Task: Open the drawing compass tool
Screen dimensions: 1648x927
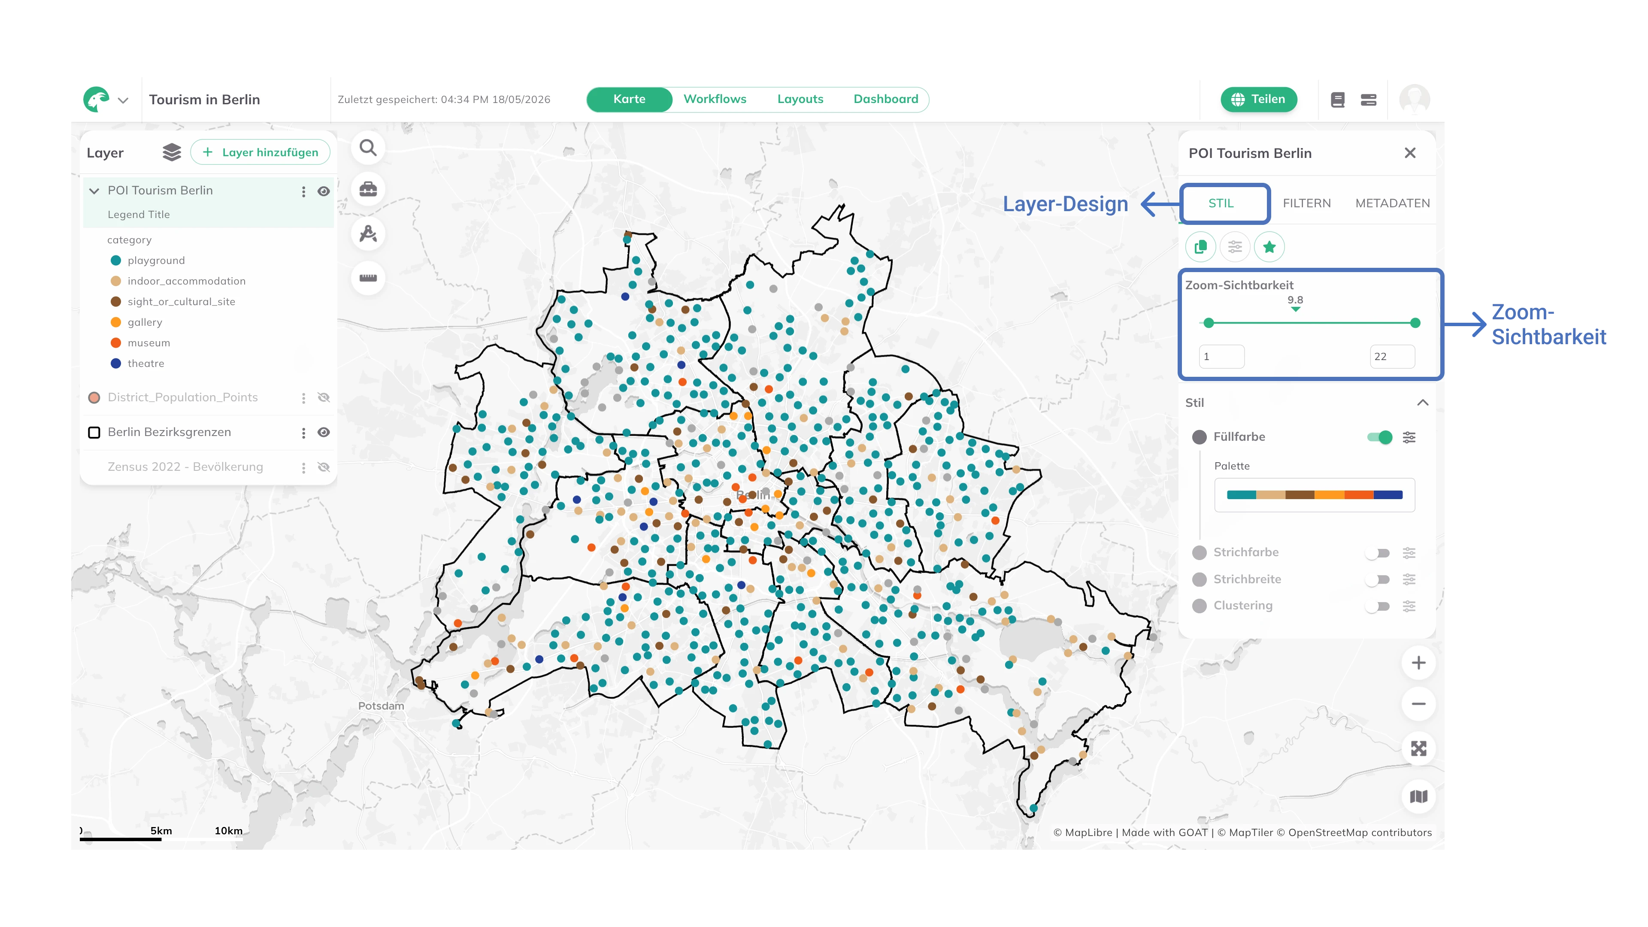Action: pos(368,233)
